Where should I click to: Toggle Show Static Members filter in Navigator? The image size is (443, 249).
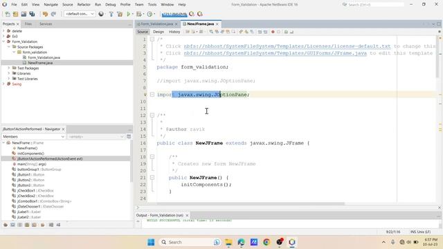[20, 225]
